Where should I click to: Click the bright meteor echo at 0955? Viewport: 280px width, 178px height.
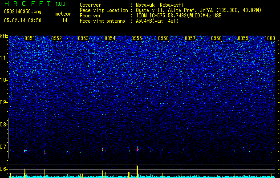tap(137, 150)
